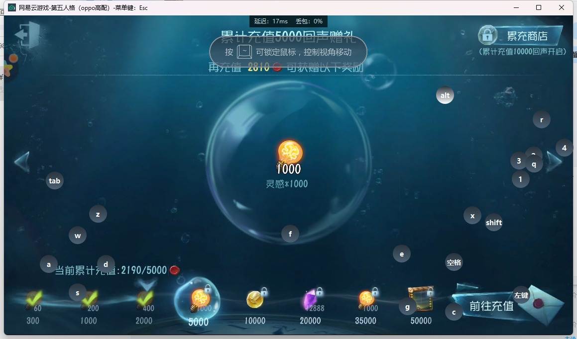Click the 左键 left-click key overlay
The width and height of the screenshot is (577, 339).
521,295
